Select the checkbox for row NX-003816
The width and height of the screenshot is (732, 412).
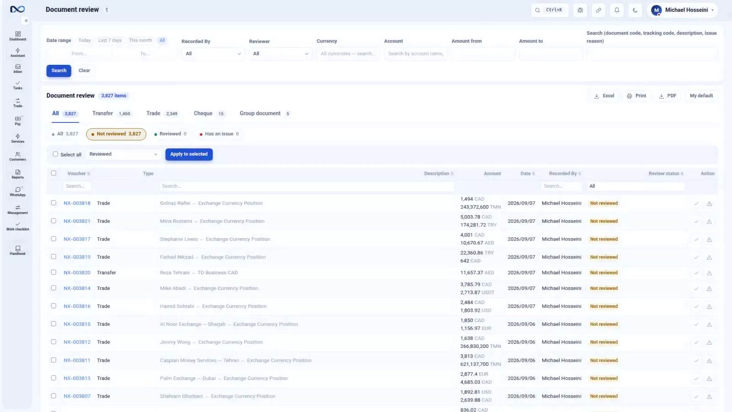coord(54,306)
